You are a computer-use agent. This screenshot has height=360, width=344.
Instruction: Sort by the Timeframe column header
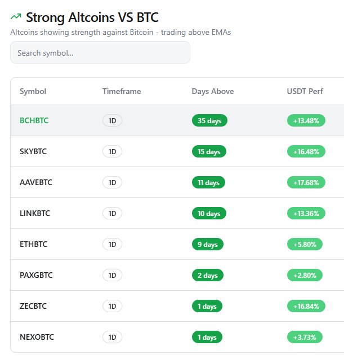122,91
